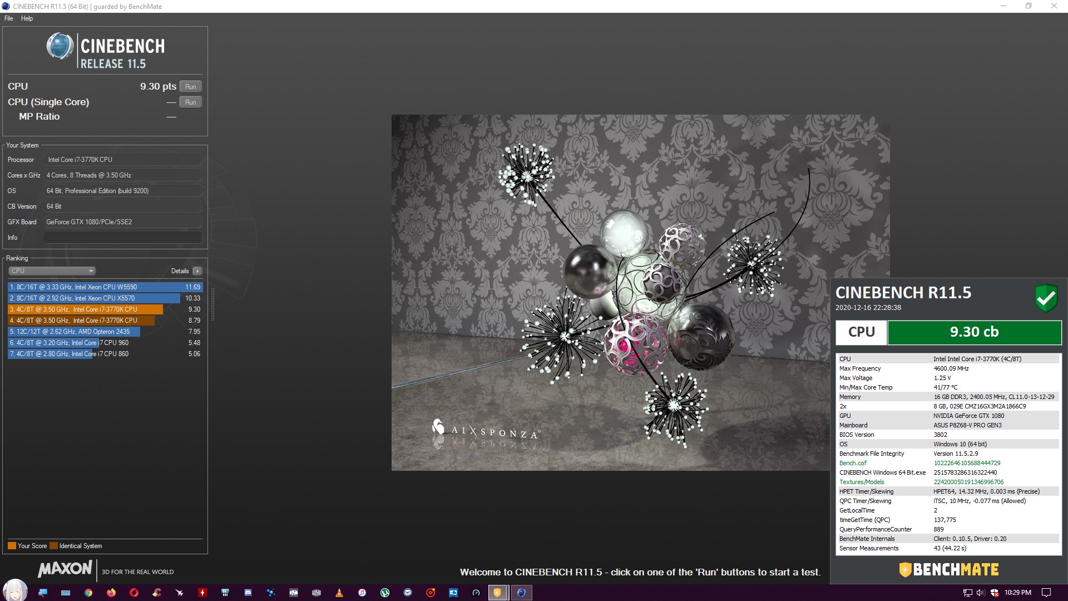This screenshot has height=601, width=1068.
Task: Open Google Chrome from the taskbar
Action: 88,593
